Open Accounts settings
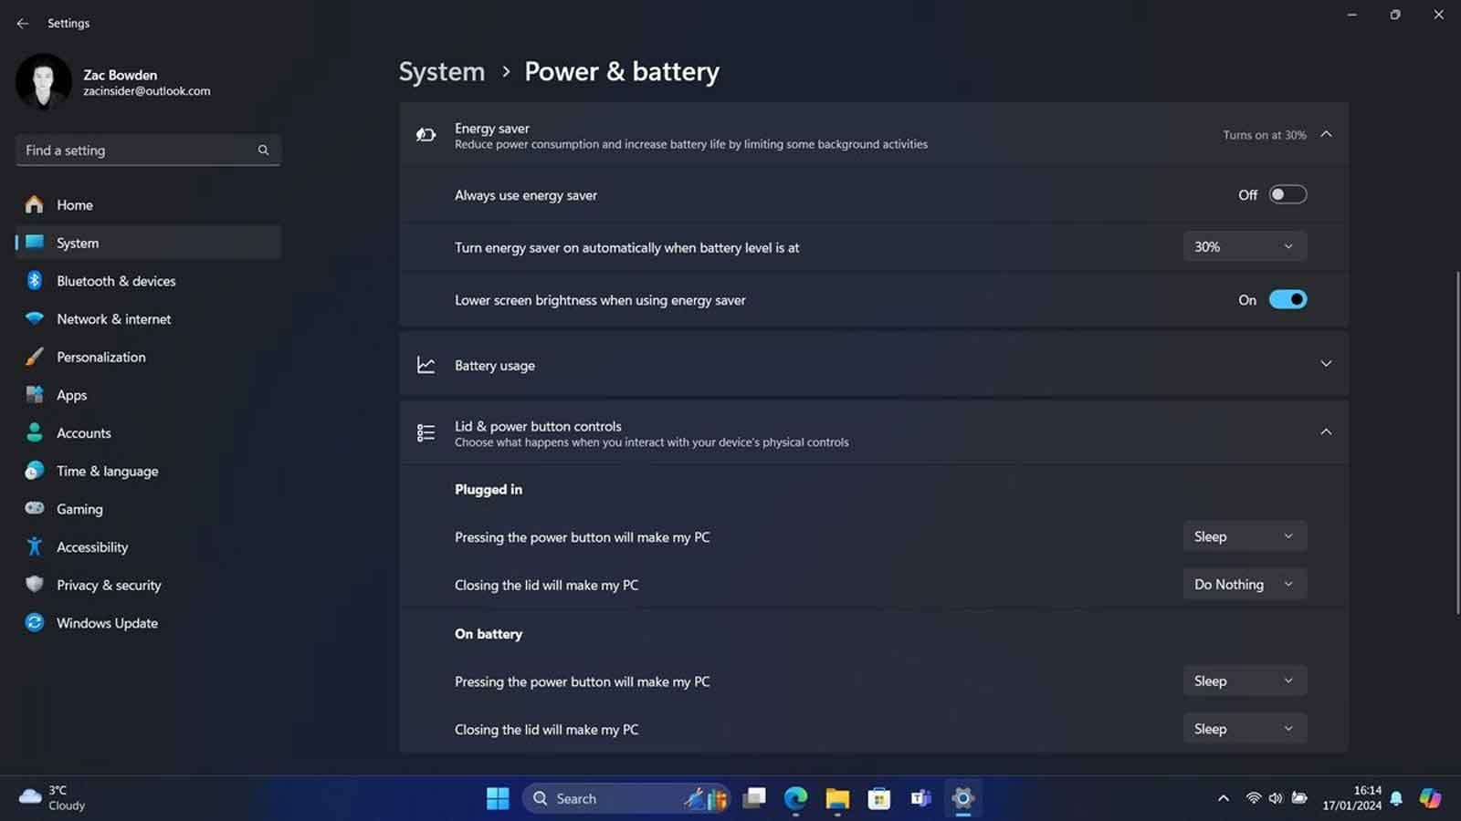 tap(84, 432)
